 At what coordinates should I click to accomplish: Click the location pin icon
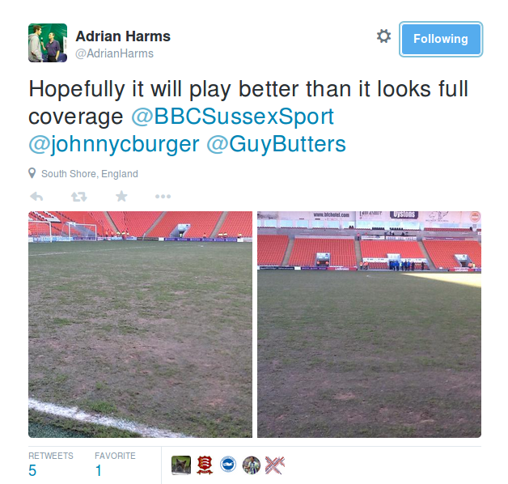pos(32,173)
